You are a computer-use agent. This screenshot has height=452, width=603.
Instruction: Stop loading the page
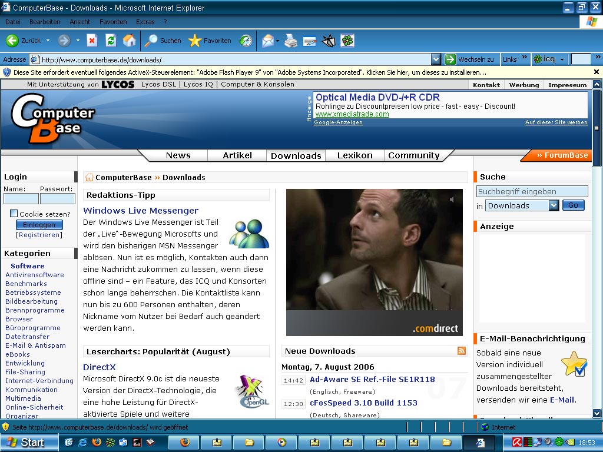[x=92, y=41]
